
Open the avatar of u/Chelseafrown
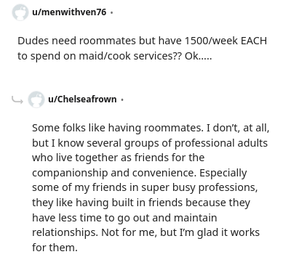click(36, 99)
